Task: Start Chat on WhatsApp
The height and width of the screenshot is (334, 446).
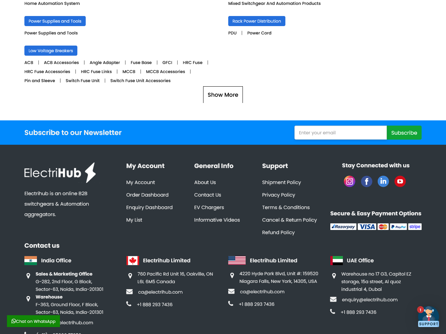Action: pyautogui.click(x=33, y=321)
